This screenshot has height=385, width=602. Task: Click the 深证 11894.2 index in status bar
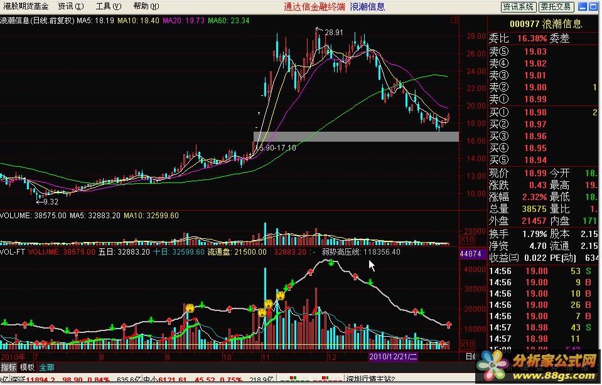(33, 380)
